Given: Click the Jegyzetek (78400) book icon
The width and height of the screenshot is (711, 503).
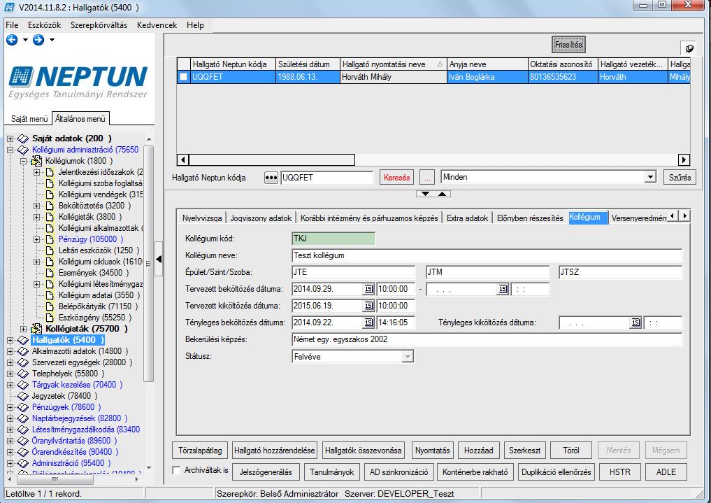Looking at the screenshot, I should point(23,396).
